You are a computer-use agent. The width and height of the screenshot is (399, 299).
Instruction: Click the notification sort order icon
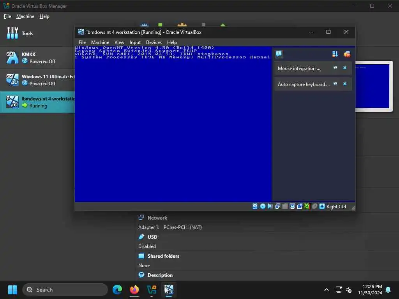click(x=335, y=54)
